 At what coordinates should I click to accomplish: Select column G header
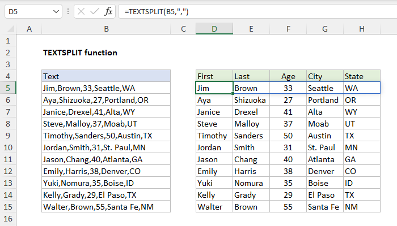[x=325, y=29]
